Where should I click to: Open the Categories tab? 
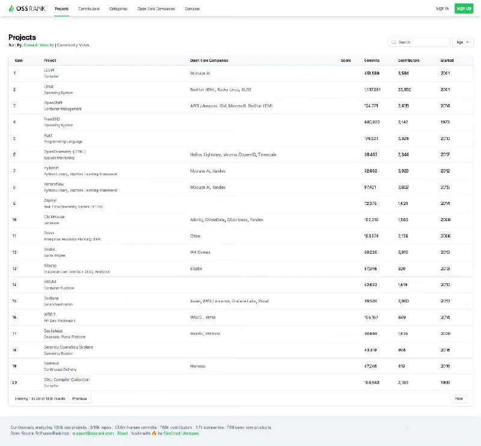point(118,9)
